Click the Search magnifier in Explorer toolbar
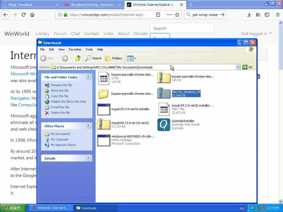This screenshot has width=283, height=212. [93, 58]
